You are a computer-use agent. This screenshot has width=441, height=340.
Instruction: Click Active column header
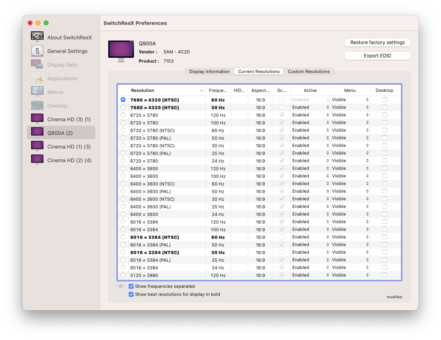[310, 90]
